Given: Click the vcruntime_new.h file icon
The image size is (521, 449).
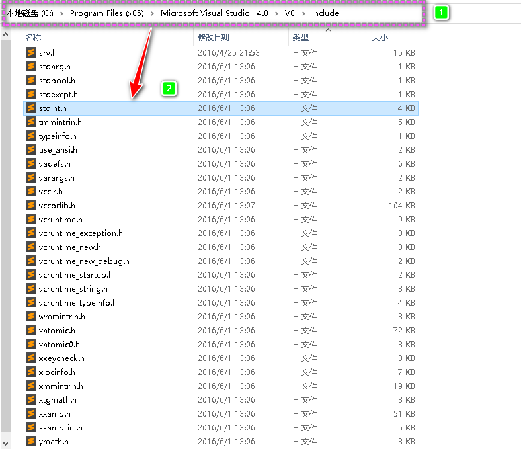Looking at the screenshot, I should [x=31, y=247].
